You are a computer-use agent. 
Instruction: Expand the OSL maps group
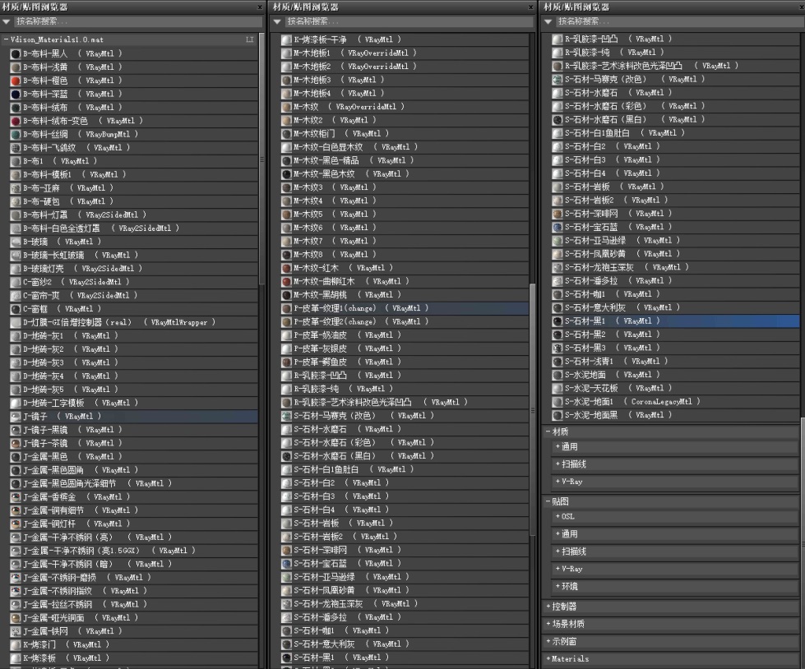557,517
